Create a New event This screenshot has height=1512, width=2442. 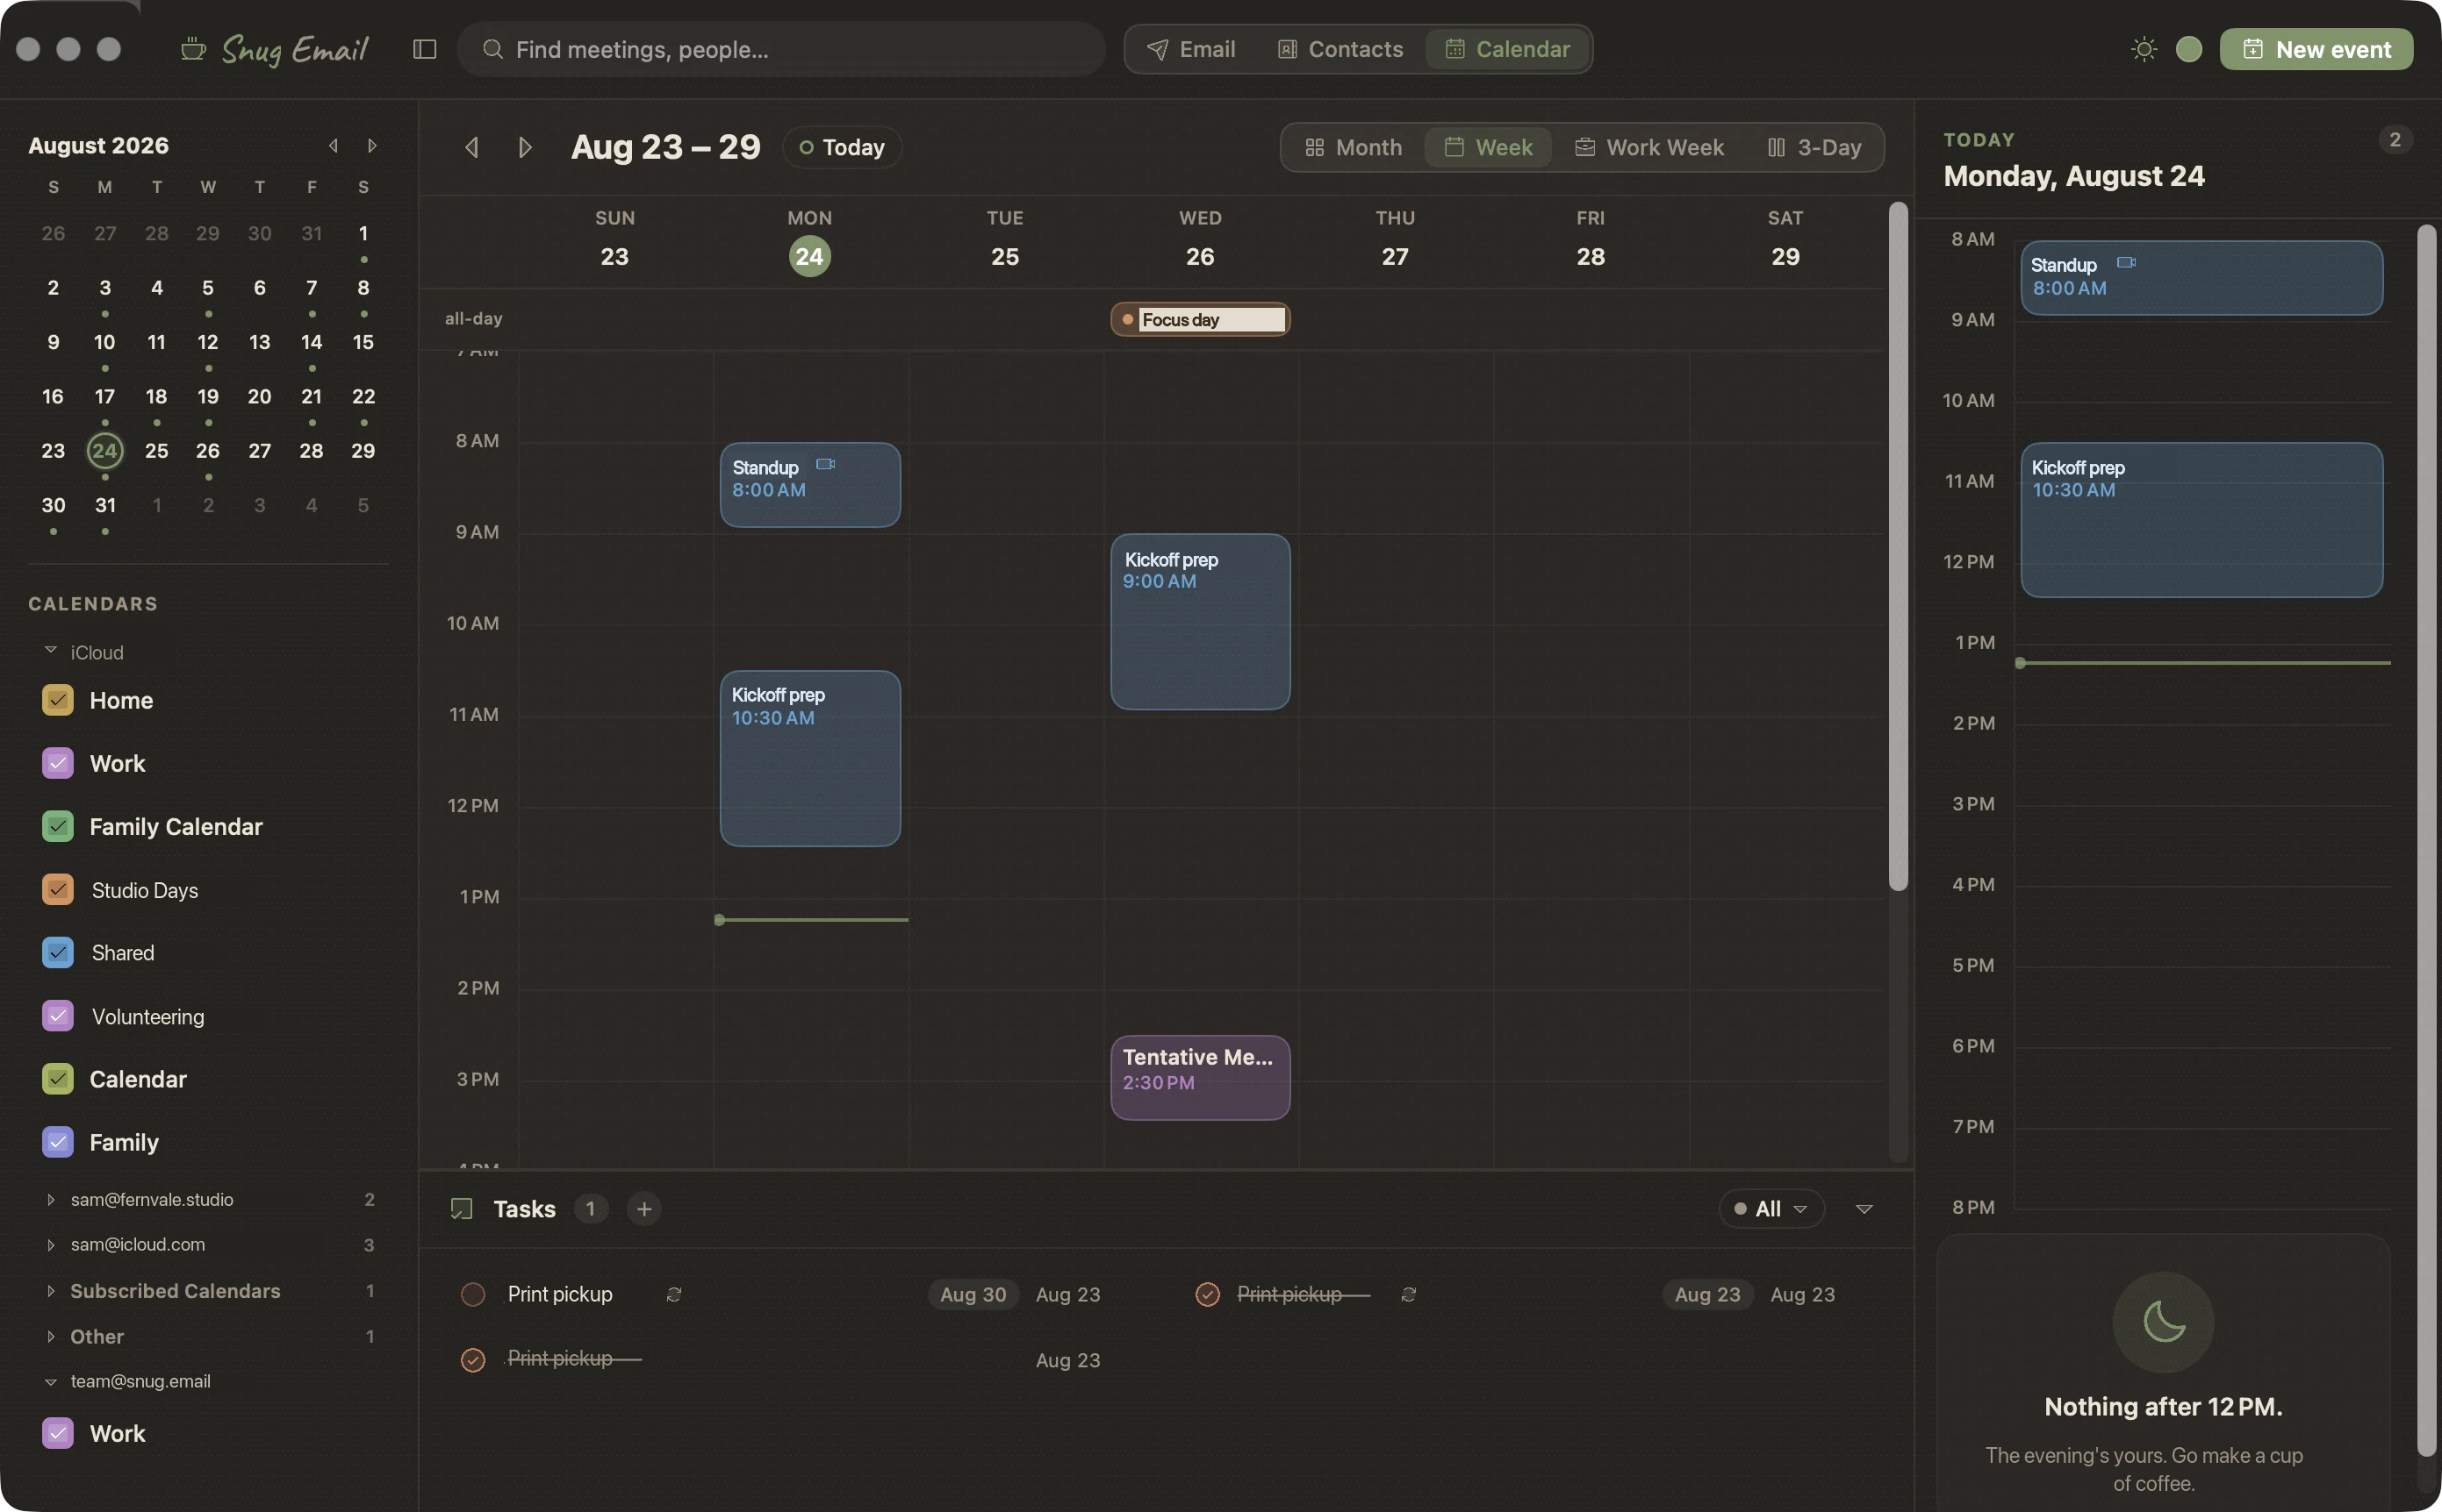click(2316, 49)
